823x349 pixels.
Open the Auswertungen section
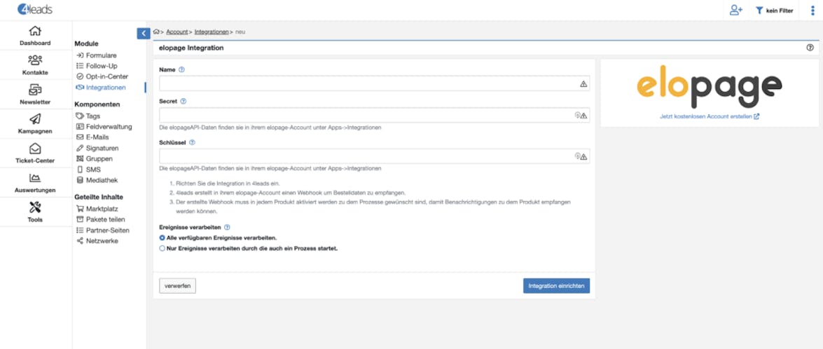tap(35, 183)
